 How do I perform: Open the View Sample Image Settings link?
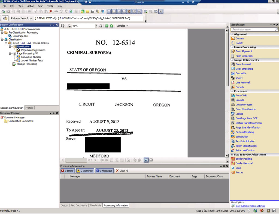pyautogui.click(x=250, y=206)
